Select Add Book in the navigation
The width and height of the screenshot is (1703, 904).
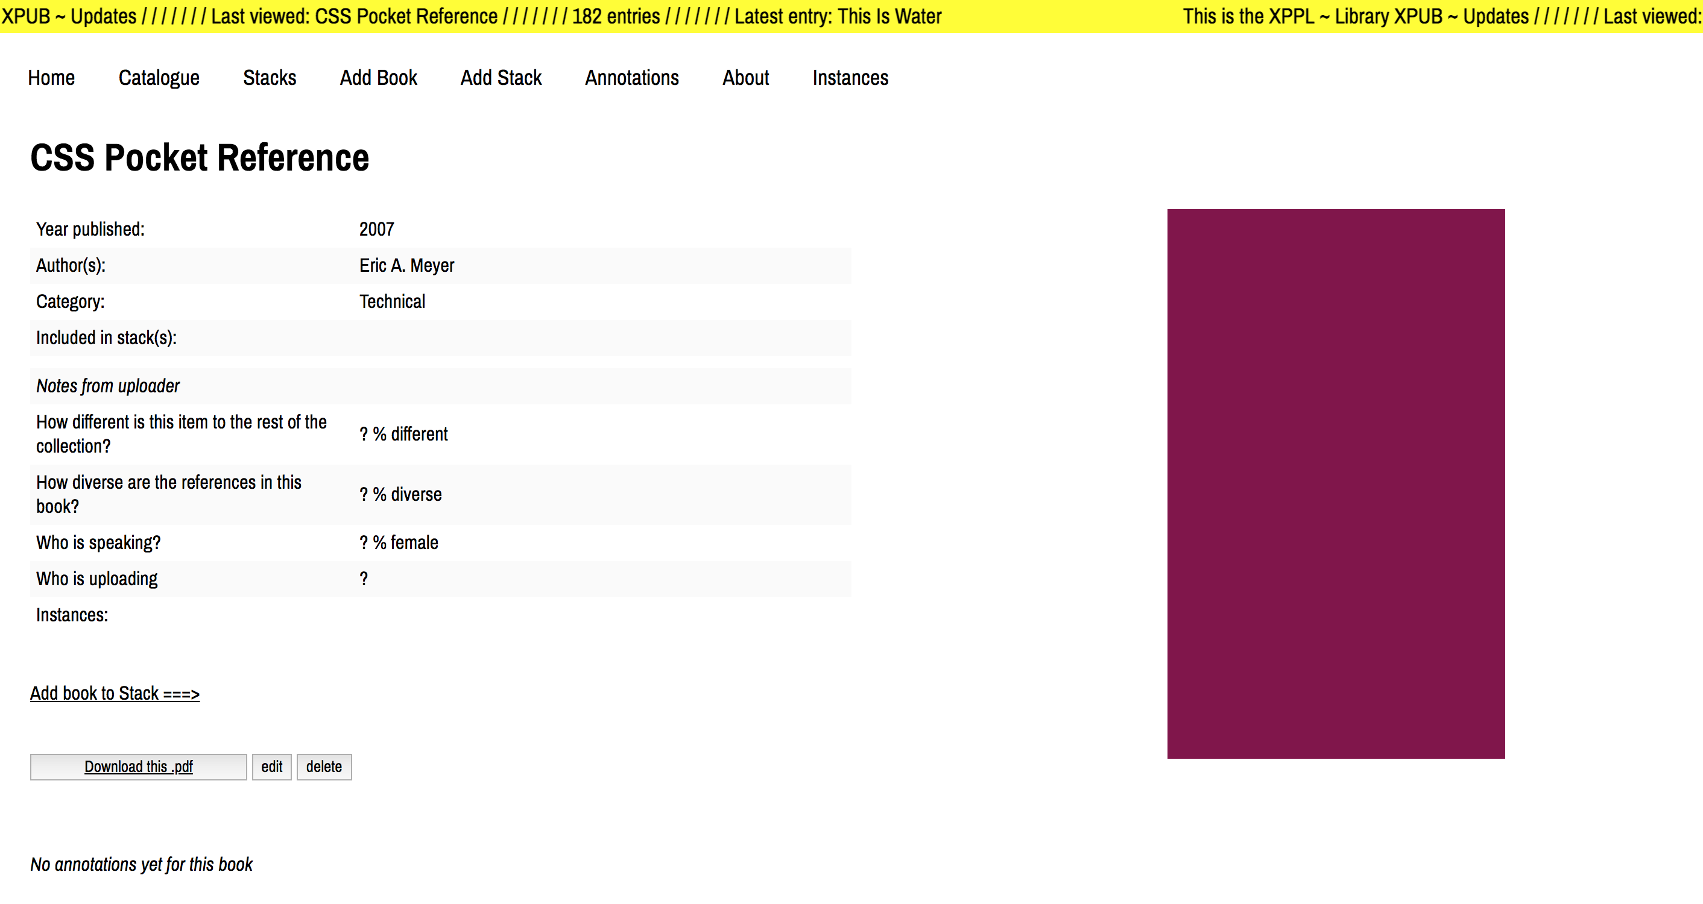pyautogui.click(x=378, y=78)
